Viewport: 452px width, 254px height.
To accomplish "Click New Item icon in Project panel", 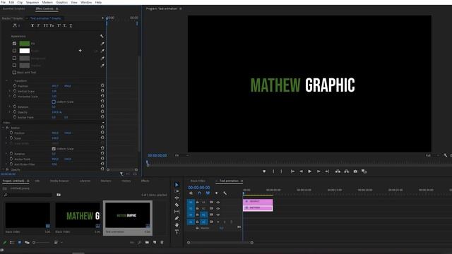I will tap(155, 243).
